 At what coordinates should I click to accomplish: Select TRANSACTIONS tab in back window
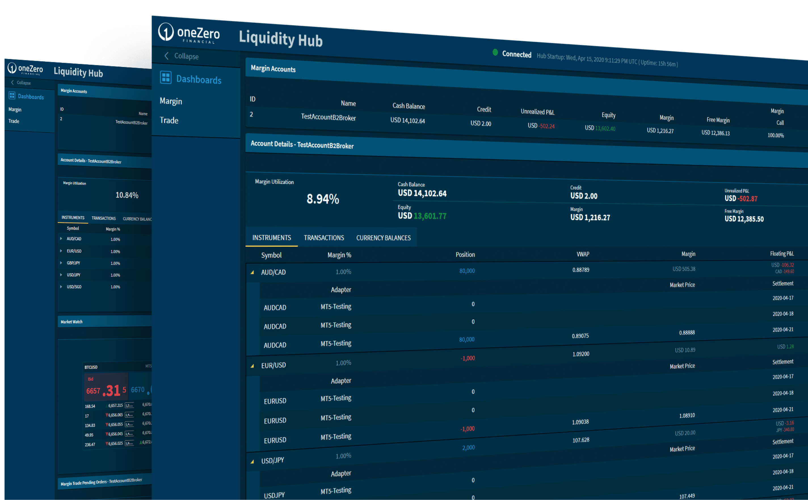tap(104, 218)
